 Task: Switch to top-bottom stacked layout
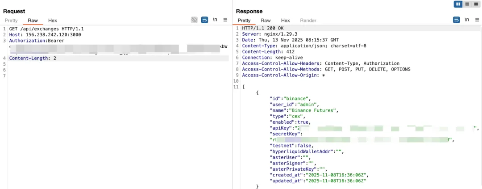point(467,4)
